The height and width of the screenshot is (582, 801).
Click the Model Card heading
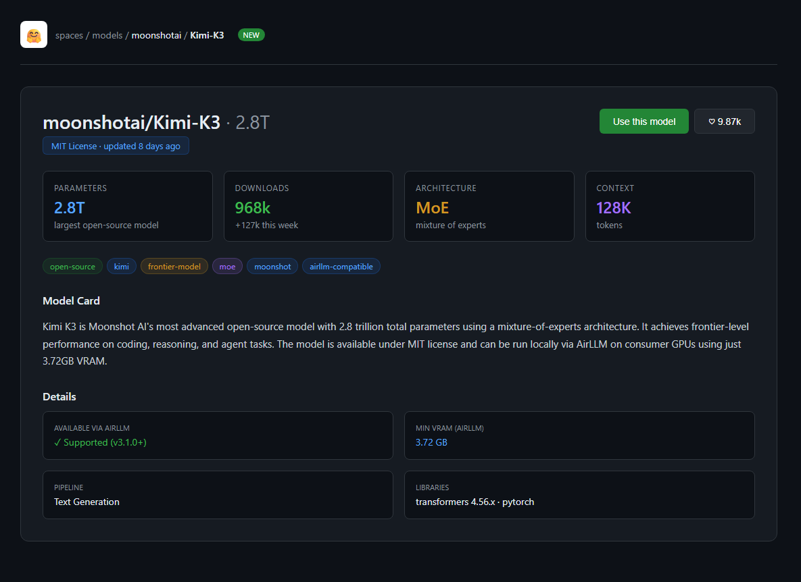tap(72, 301)
